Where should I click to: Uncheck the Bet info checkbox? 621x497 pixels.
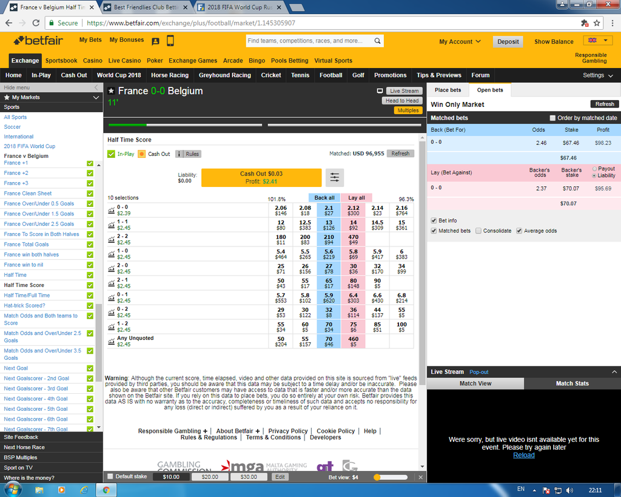tap(434, 220)
